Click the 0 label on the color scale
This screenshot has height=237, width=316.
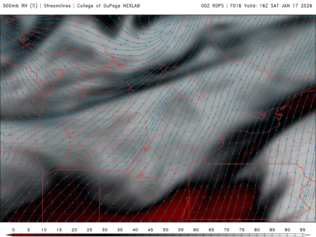(13, 230)
